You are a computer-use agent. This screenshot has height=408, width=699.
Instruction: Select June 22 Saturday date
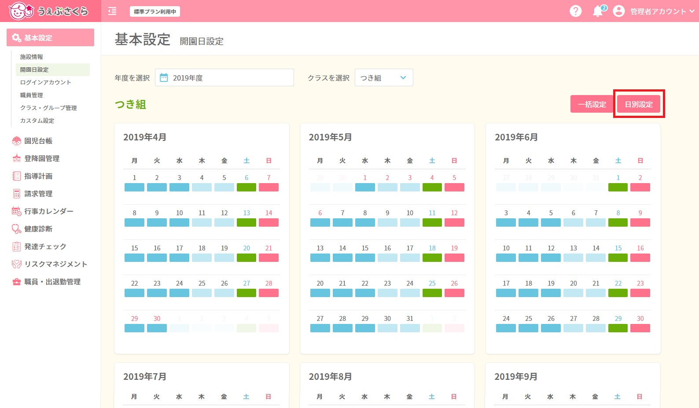pyautogui.click(x=618, y=283)
